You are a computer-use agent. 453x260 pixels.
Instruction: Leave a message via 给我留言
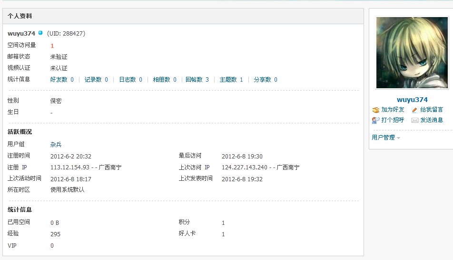432,110
